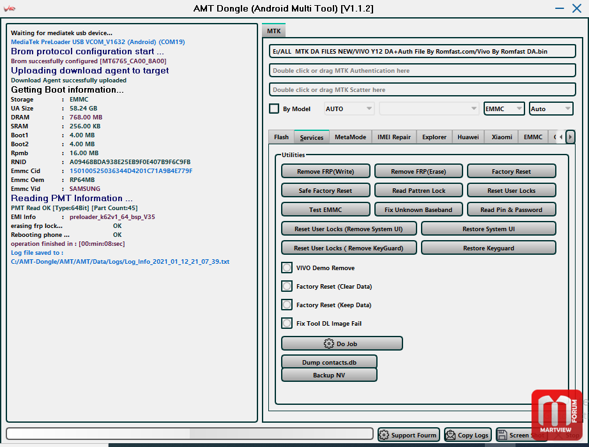The image size is (589, 447).
Task: Click the Emmc Cid value text
Action: click(131, 171)
